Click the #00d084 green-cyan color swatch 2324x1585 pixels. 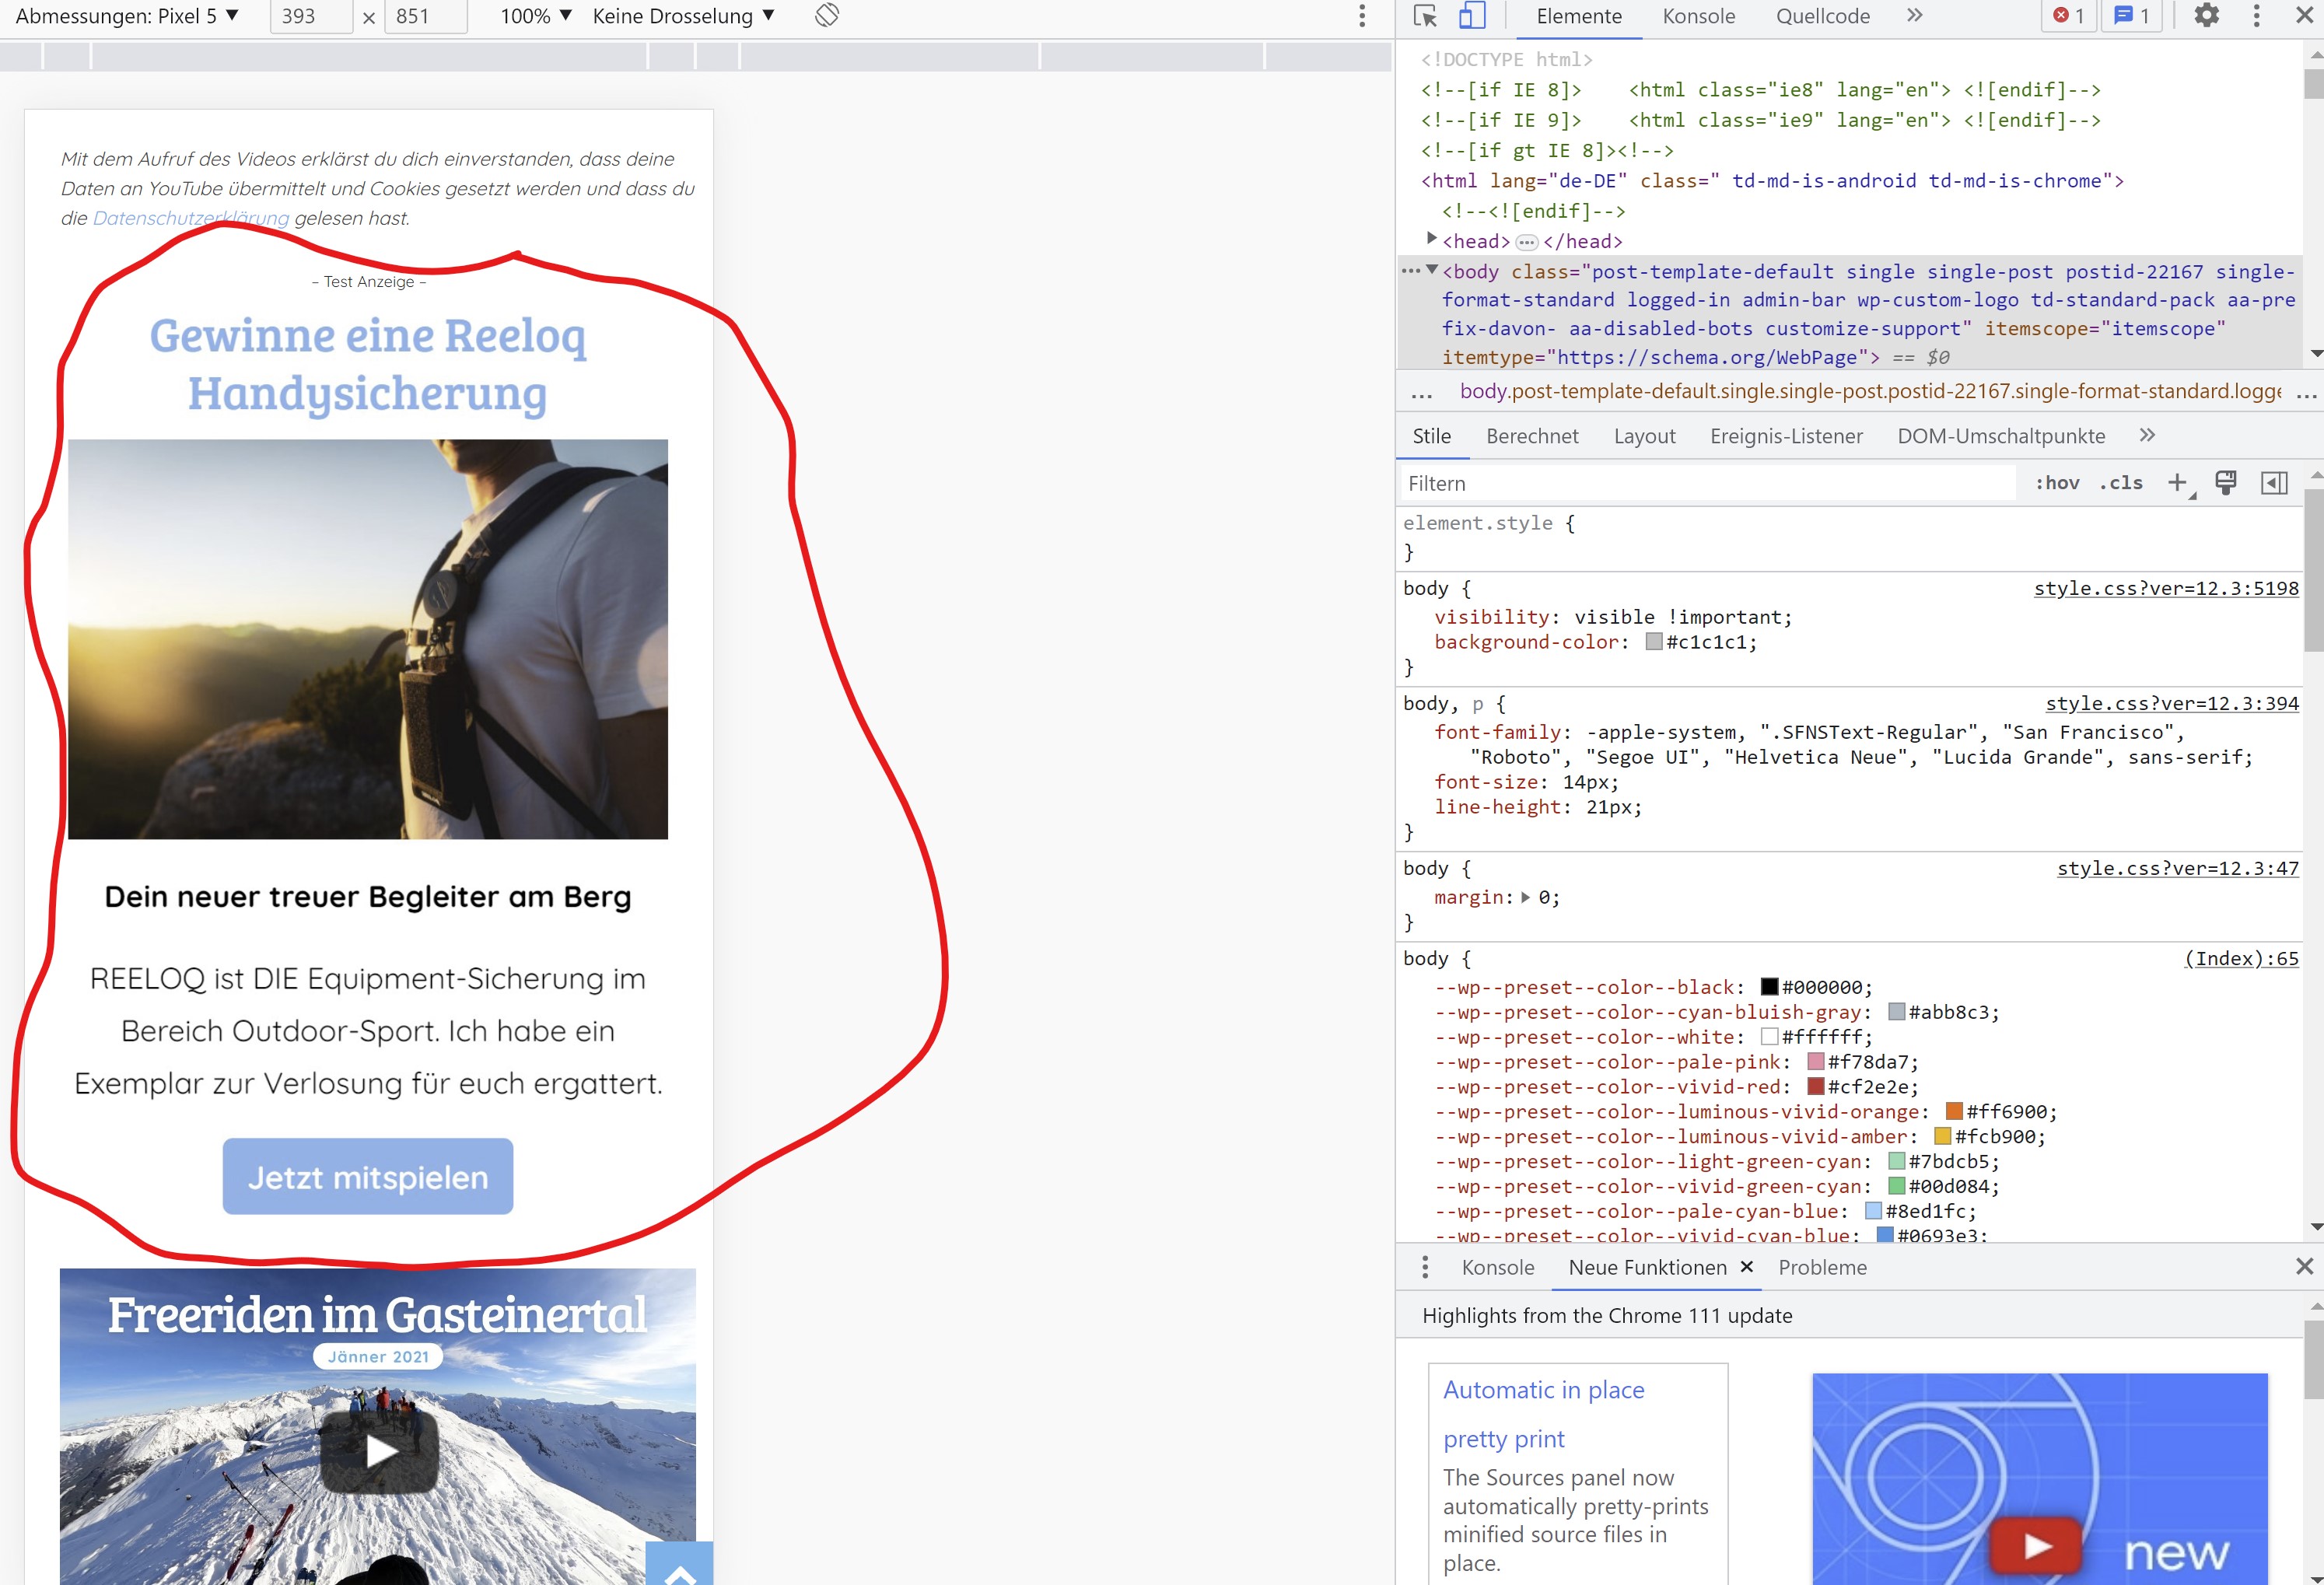tap(1896, 1186)
